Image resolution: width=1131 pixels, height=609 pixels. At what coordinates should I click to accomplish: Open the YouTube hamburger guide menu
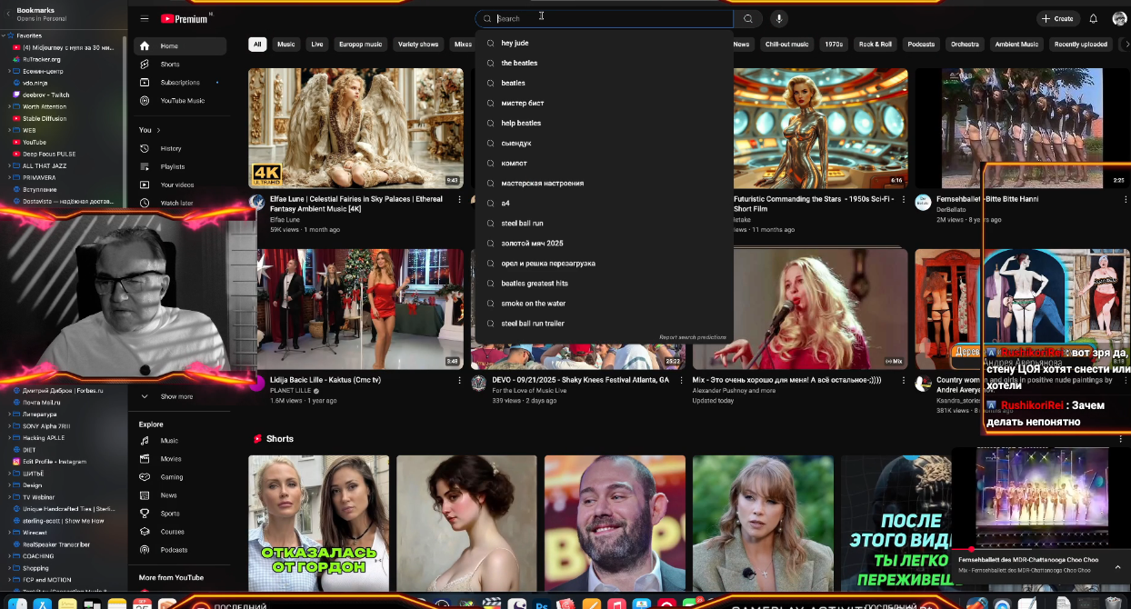click(x=145, y=18)
